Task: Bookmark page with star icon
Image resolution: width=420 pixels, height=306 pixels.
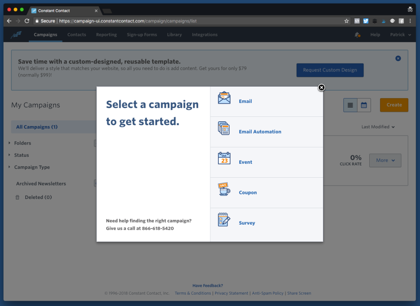Action: [x=346, y=21]
